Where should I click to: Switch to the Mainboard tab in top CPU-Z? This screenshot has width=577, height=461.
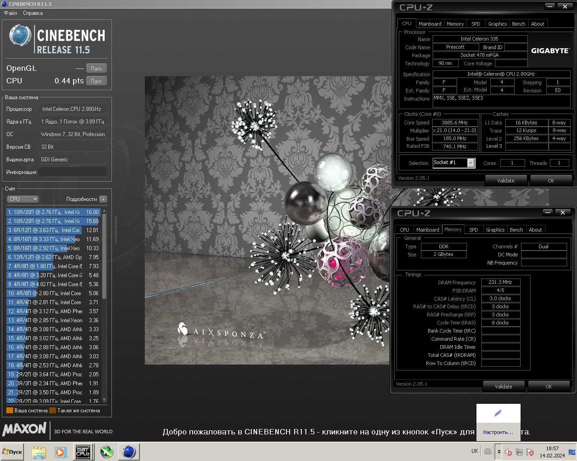pyautogui.click(x=430, y=24)
